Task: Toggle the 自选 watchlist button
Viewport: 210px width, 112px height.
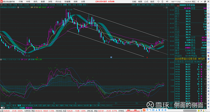Action: [x=167, y=5]
